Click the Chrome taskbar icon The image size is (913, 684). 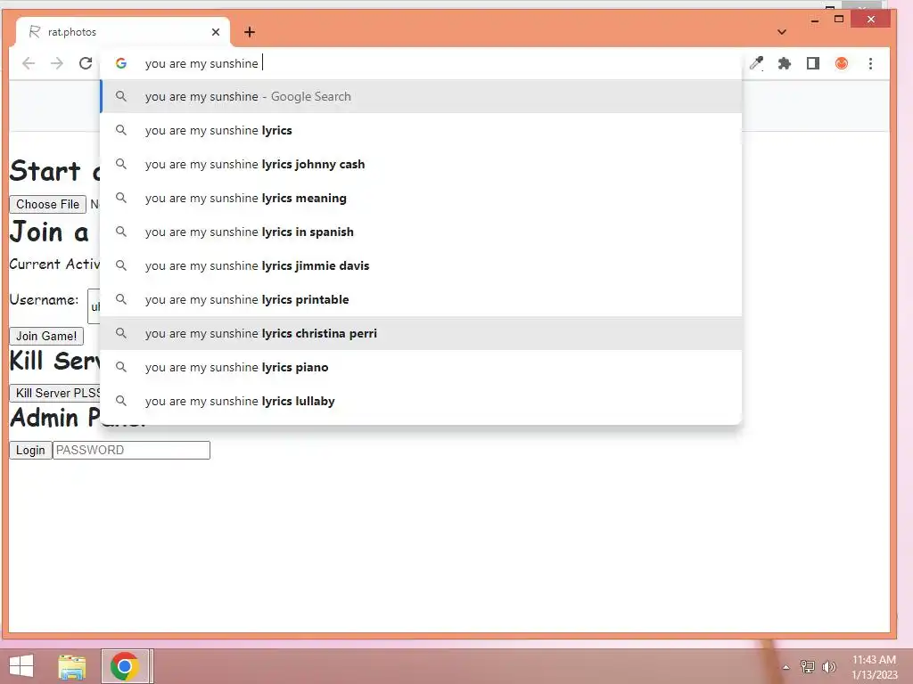pos(125,666)
